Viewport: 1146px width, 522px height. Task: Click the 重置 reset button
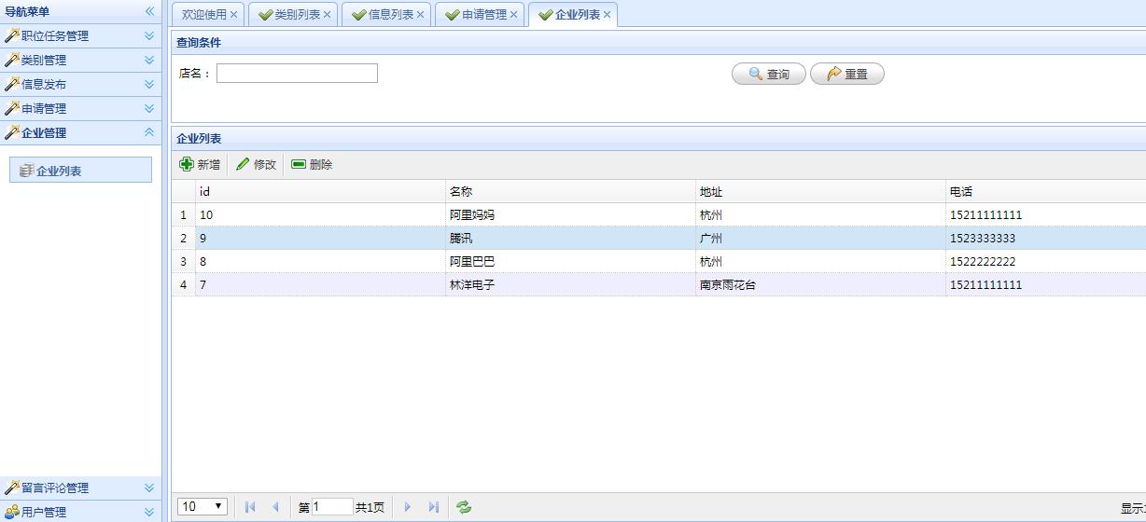click(847, 74)
